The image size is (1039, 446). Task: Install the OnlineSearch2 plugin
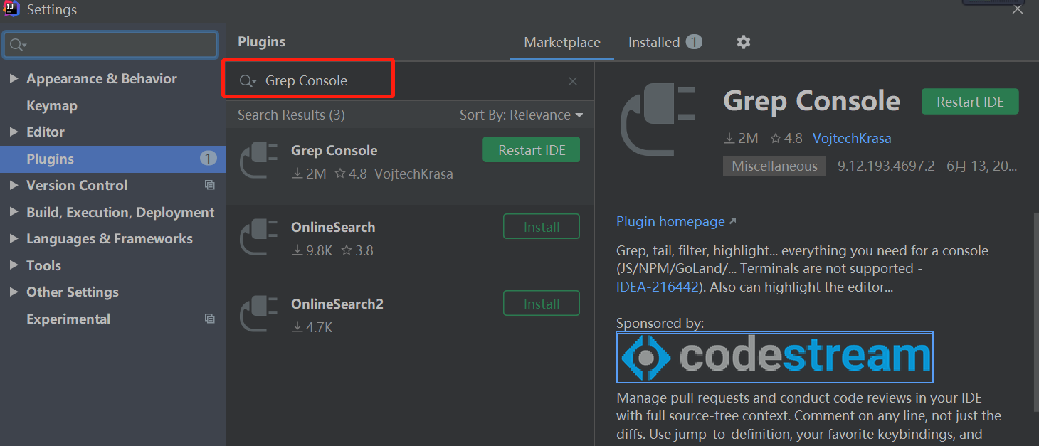pos(542,304)
